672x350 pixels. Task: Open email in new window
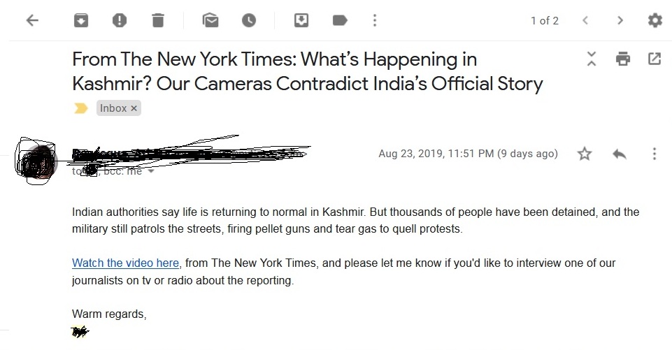pos(655,59)
